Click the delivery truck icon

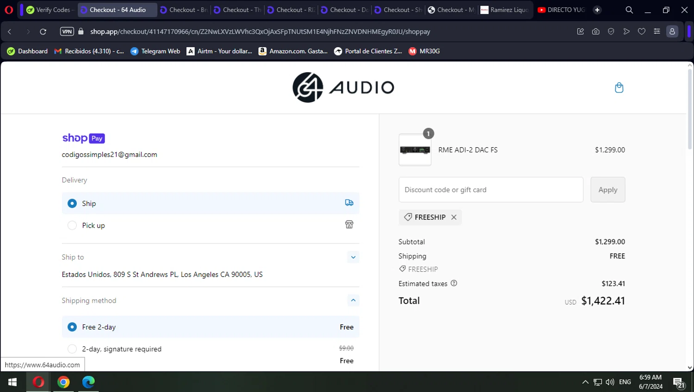(x=349, y=203)
